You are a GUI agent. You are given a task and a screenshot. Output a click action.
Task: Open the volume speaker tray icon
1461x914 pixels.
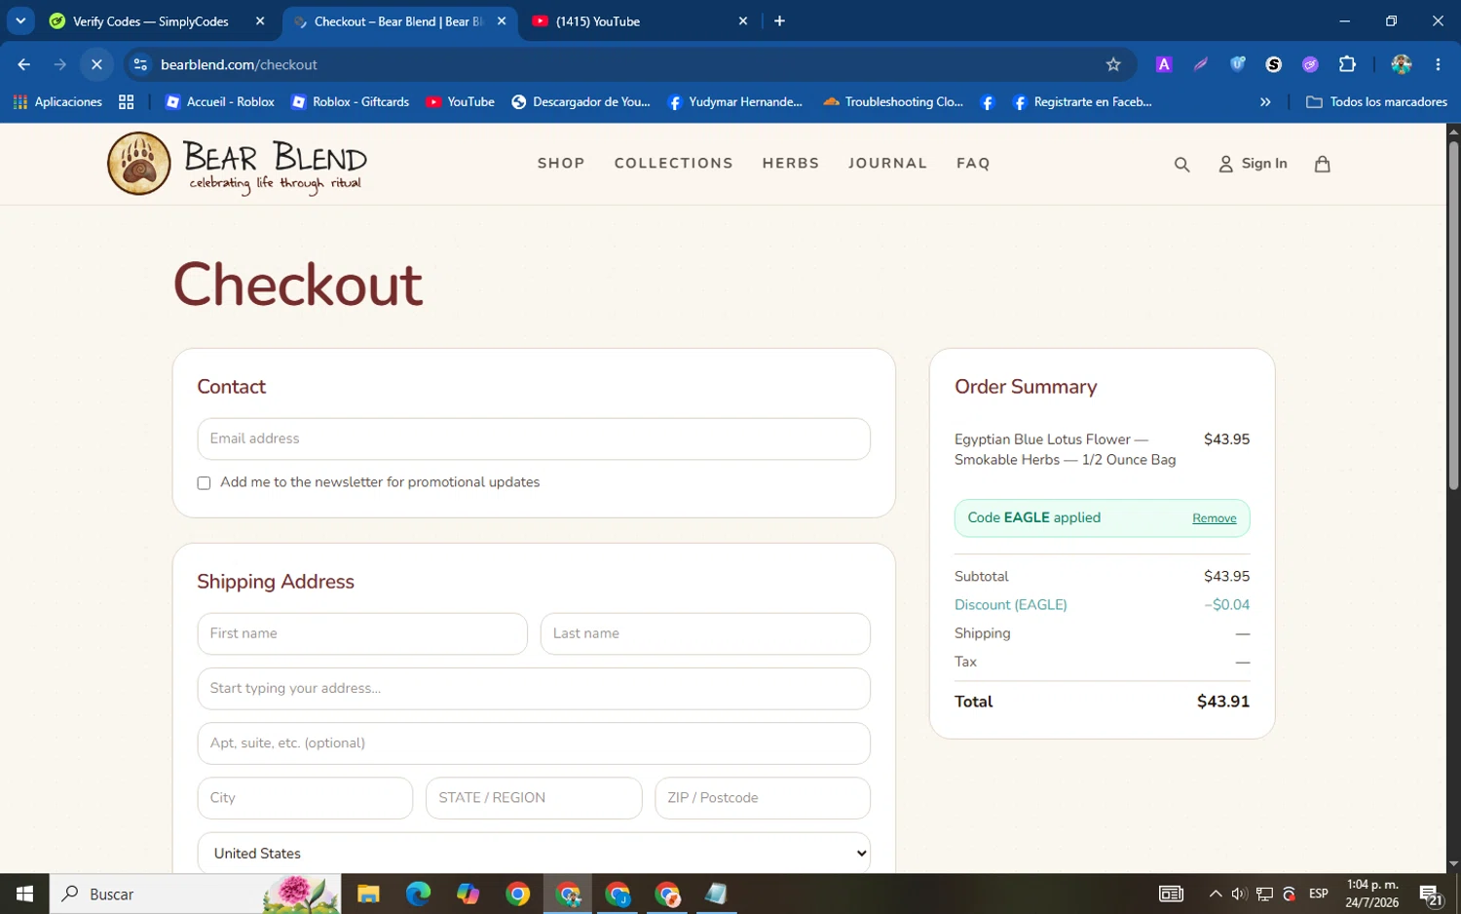pos(1239,894)
